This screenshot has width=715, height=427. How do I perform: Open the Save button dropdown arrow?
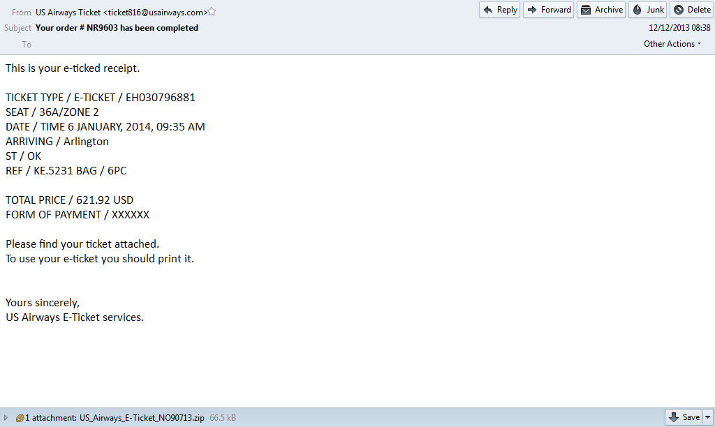click(x=708, y=417)
